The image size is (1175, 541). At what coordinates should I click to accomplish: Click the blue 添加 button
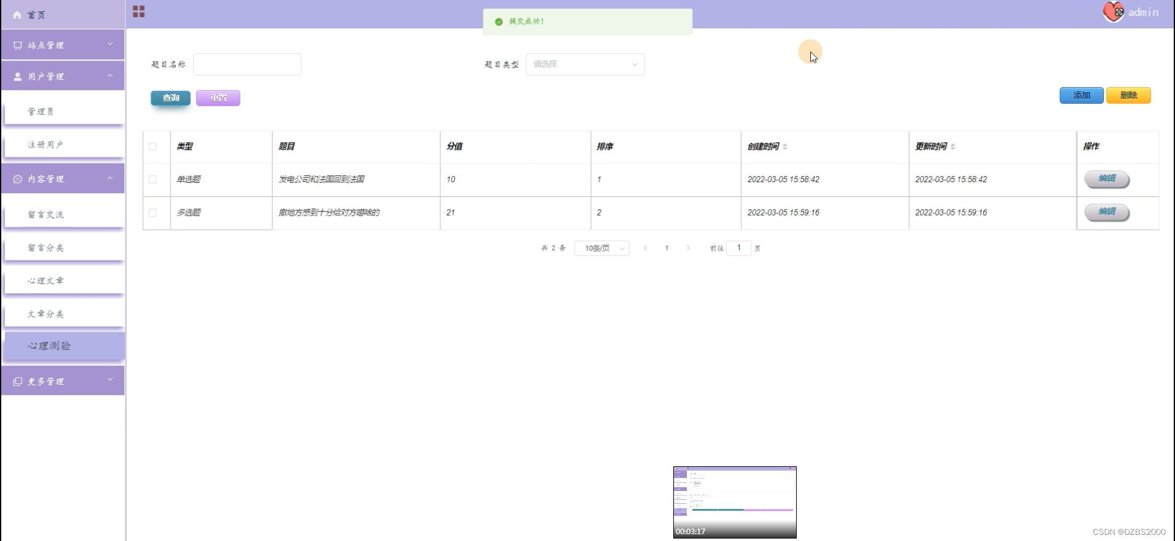[x=1081, y=95]
